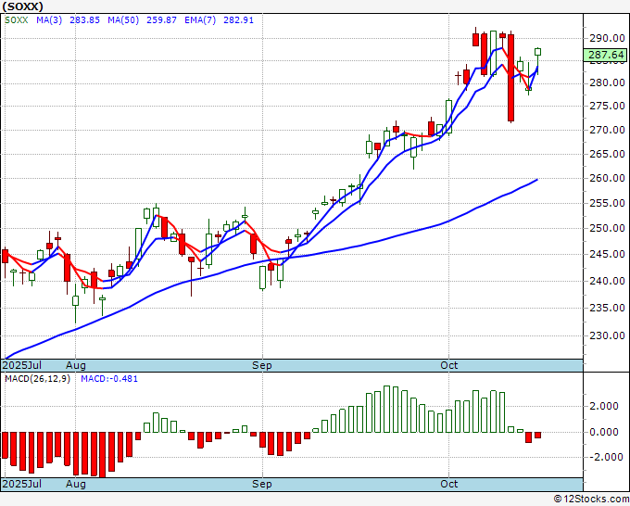Click the 265.00 price axis label
630x506 pixels.
click(x=607, y=154)
